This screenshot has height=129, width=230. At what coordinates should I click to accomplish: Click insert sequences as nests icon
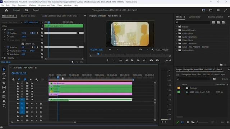pos(14,80)
